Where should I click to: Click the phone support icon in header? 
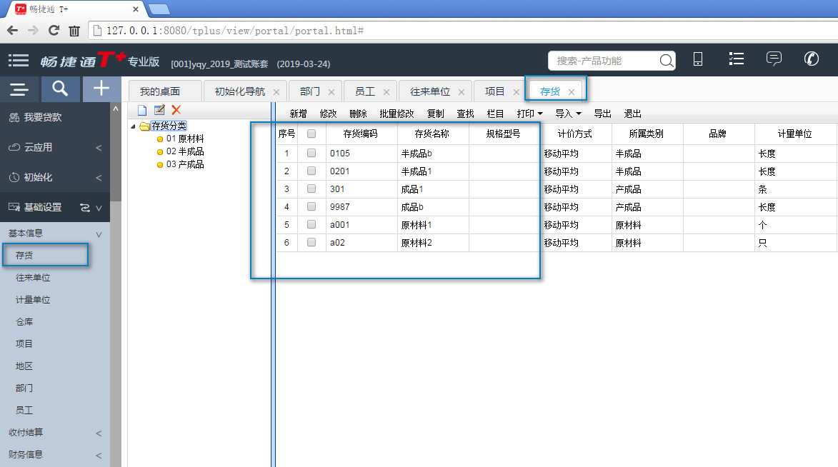pyautogui.click(x=812, y=59)
